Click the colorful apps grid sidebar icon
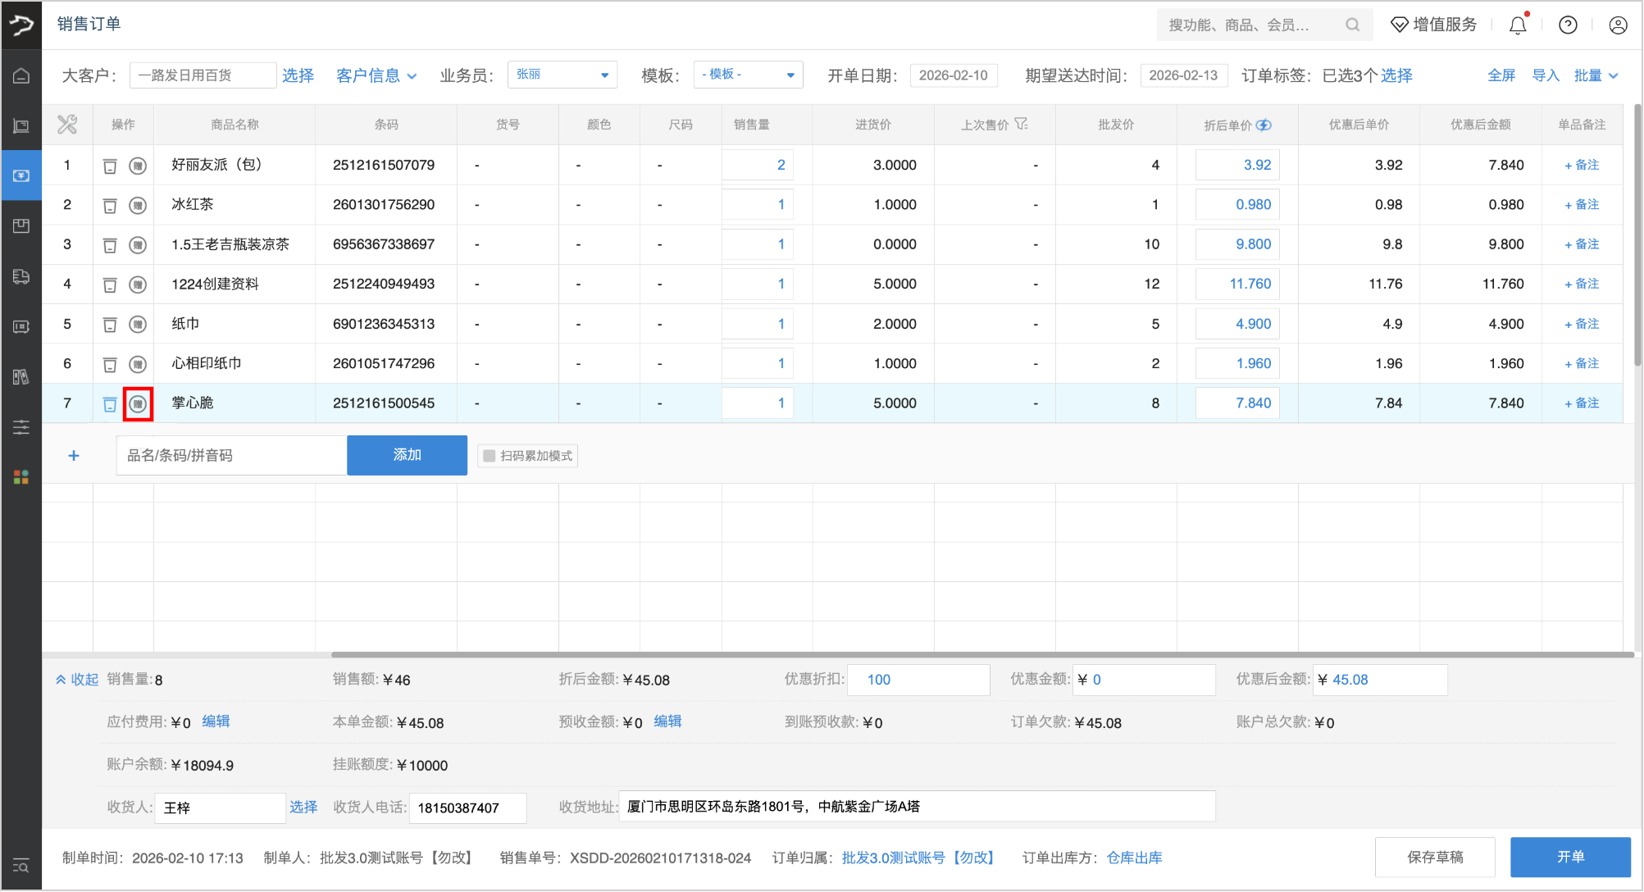 [x=21, y=477]
